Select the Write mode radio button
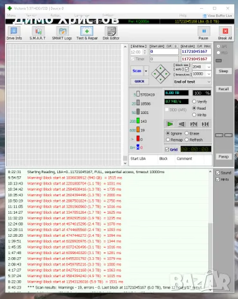Image resolution: width=238 pixels, height=299 pixels. pos(194,115)
